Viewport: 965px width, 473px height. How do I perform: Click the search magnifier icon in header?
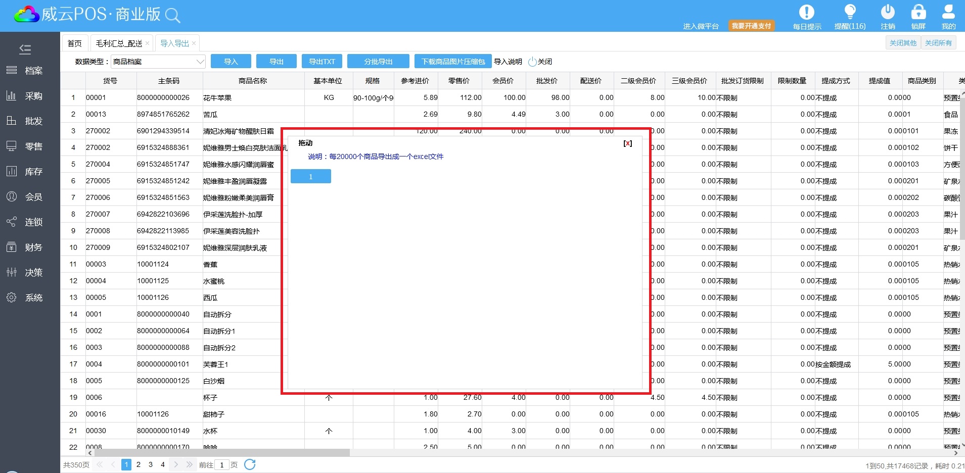(172, 16)
